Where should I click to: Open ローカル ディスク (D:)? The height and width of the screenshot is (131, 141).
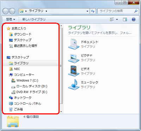coord(32,86)
